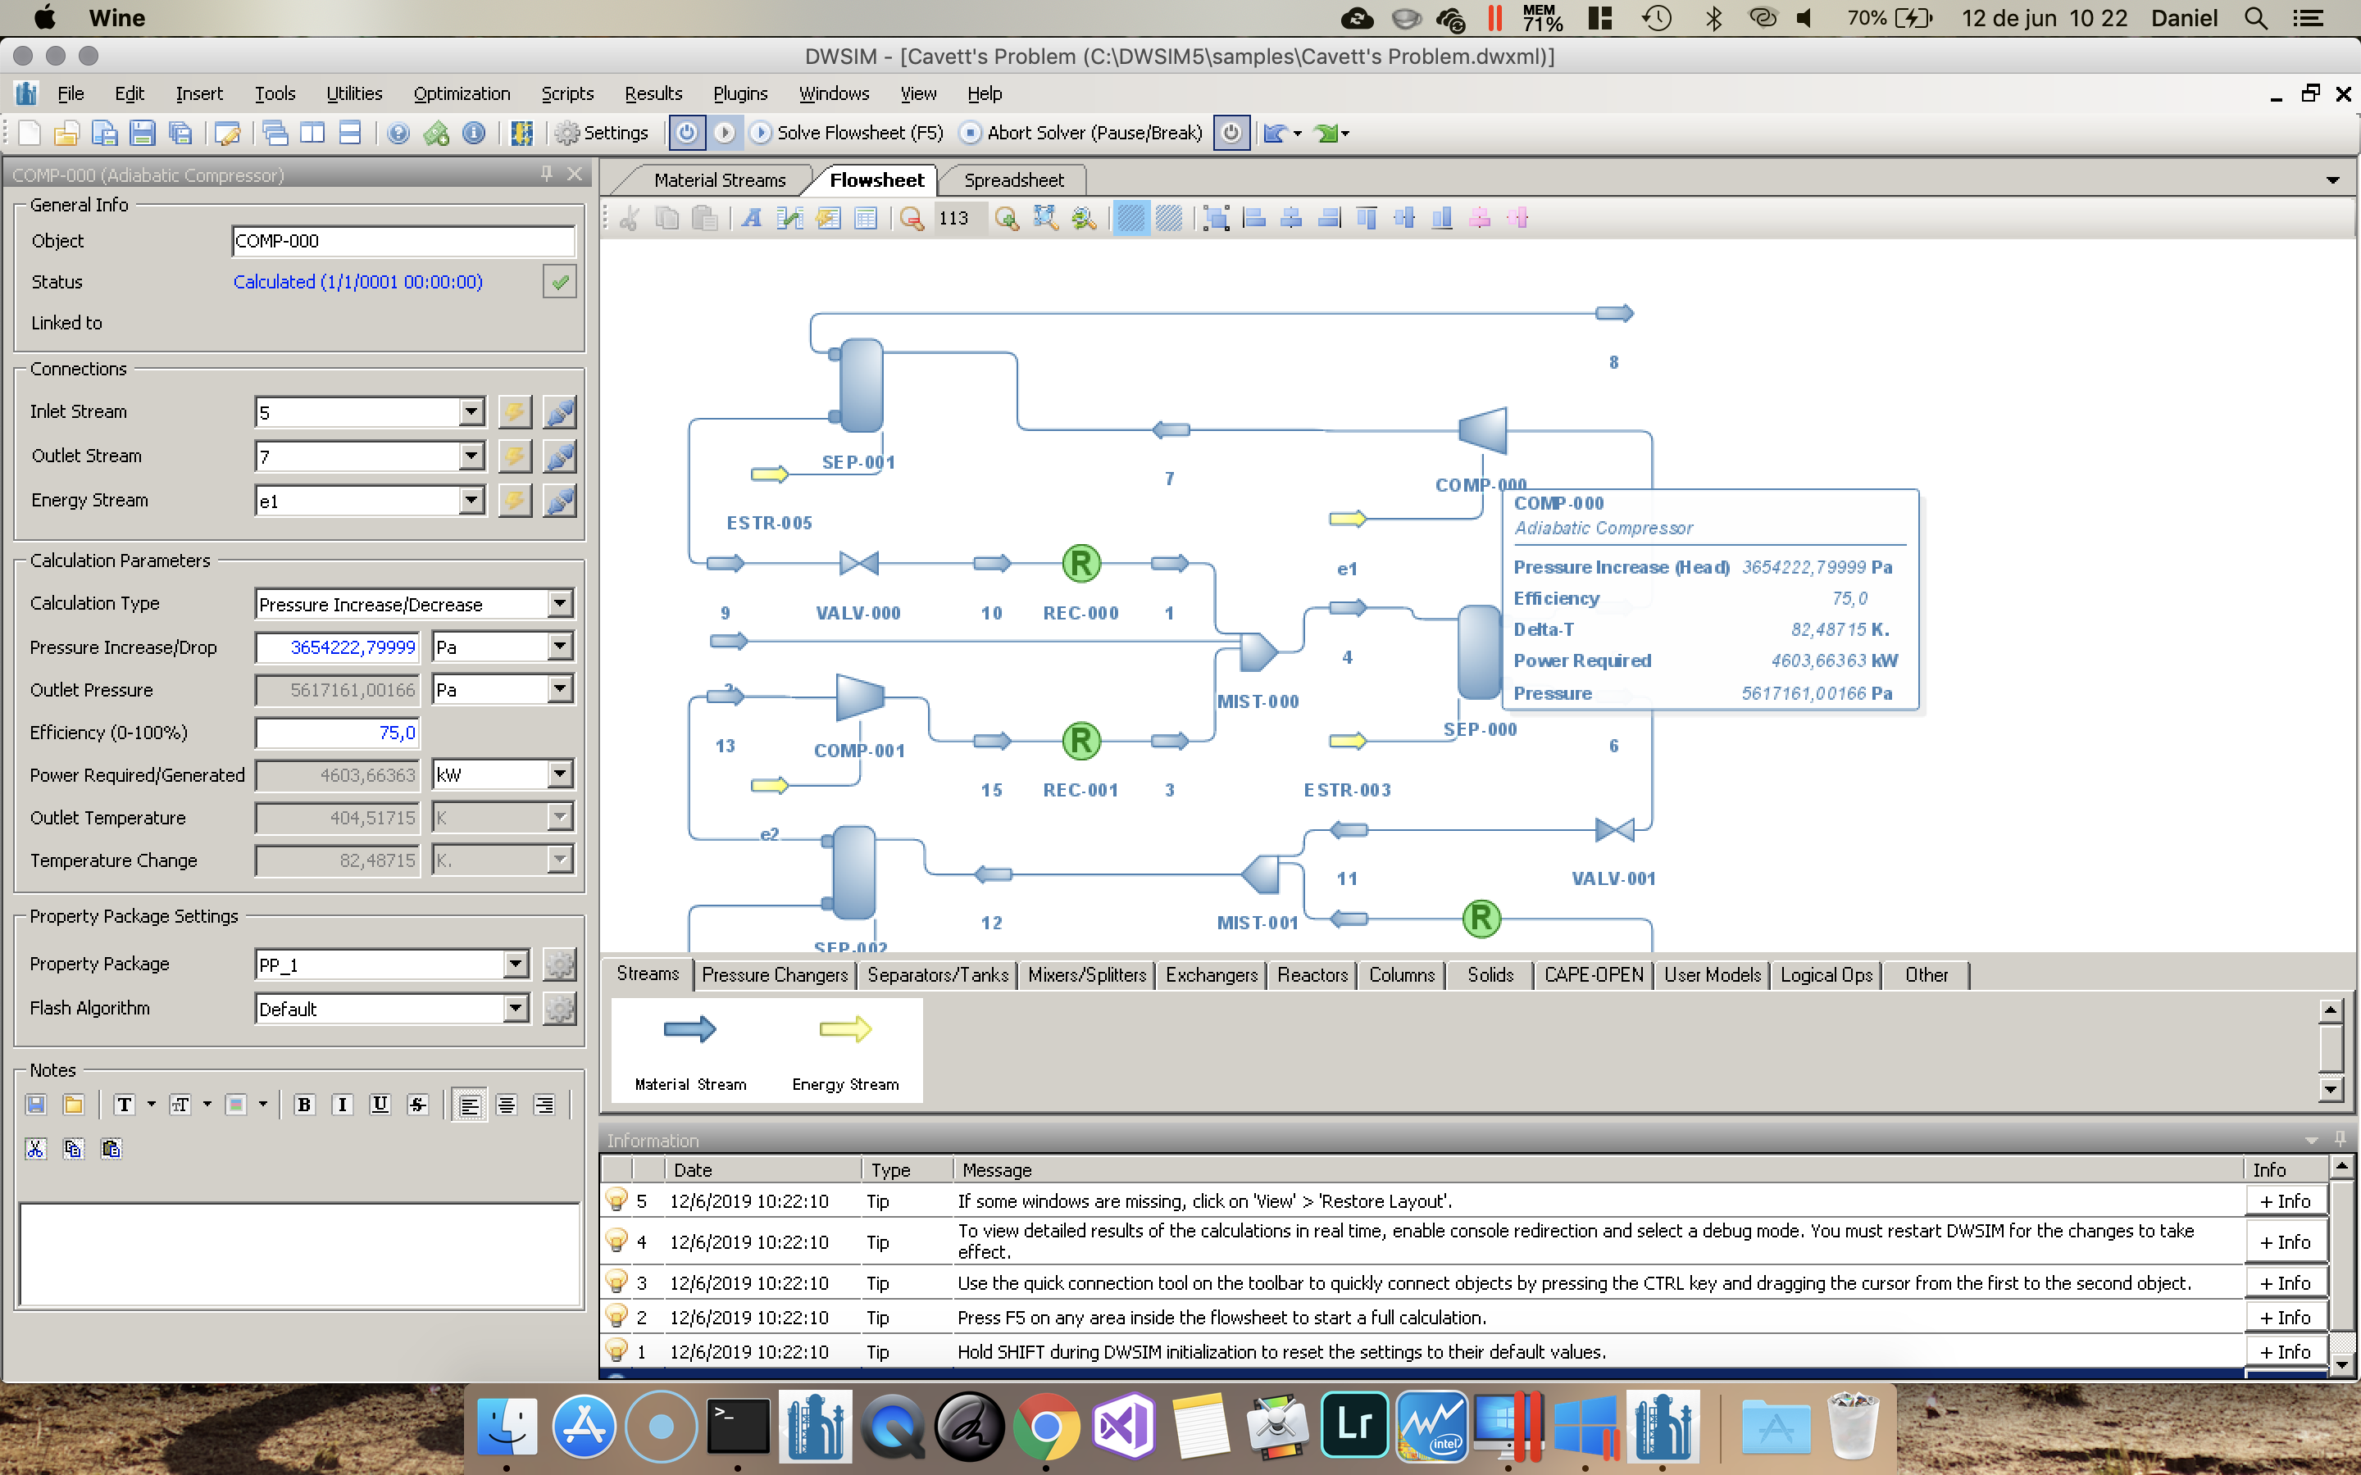Open the Notes font color dropdown arrow
This screenshot has height=1475, width=2361.
(x=263, y=1105)
